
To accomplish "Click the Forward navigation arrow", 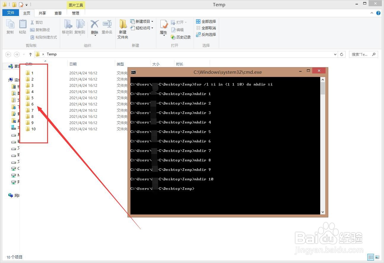I will tap(17, 54).
